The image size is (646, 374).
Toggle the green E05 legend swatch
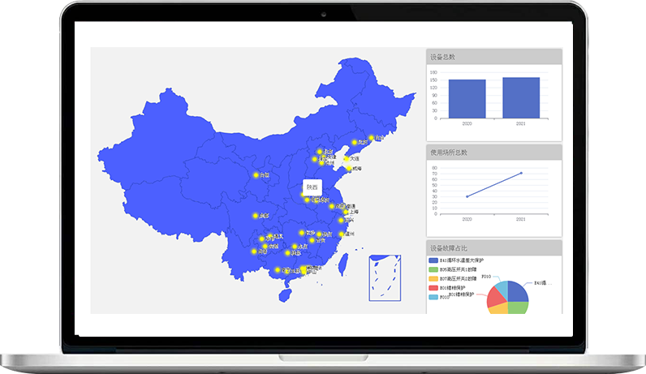click(433, 270)
